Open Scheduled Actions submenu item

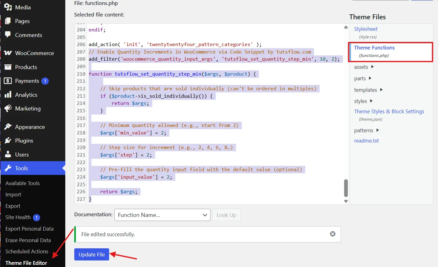point(27,251)
